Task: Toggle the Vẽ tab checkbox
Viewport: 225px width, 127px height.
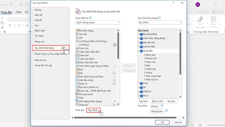Action: (141, 87)
